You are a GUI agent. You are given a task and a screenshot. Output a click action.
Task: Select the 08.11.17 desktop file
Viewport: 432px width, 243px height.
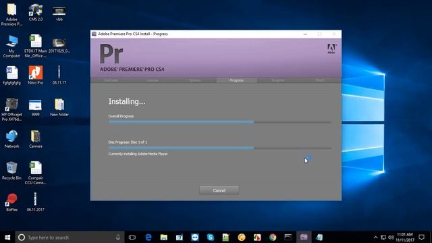pos(59,75)
